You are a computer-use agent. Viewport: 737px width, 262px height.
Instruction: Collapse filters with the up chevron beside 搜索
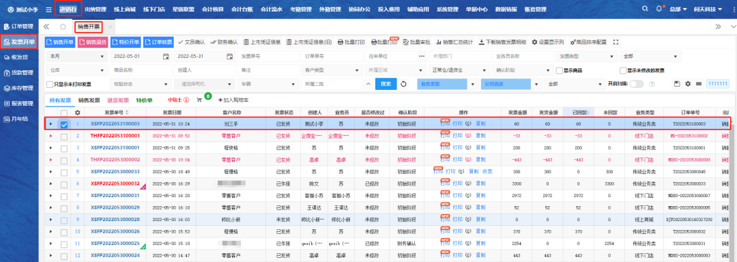pyautogui.click(x=369, y=84)
